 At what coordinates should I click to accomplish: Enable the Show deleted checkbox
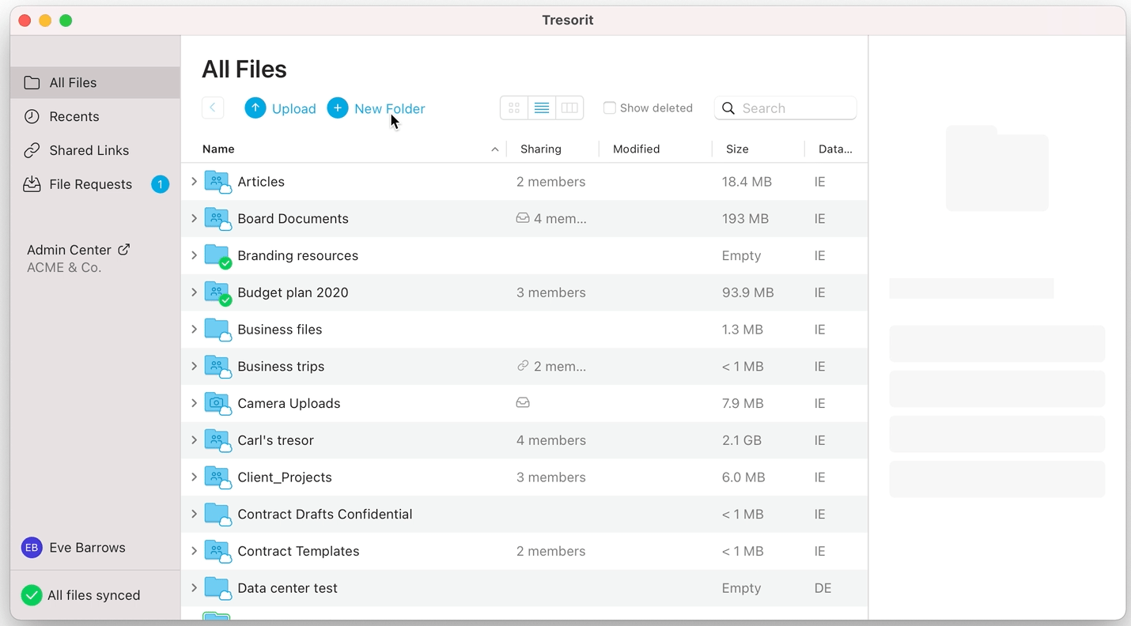[x=610, y=108]
